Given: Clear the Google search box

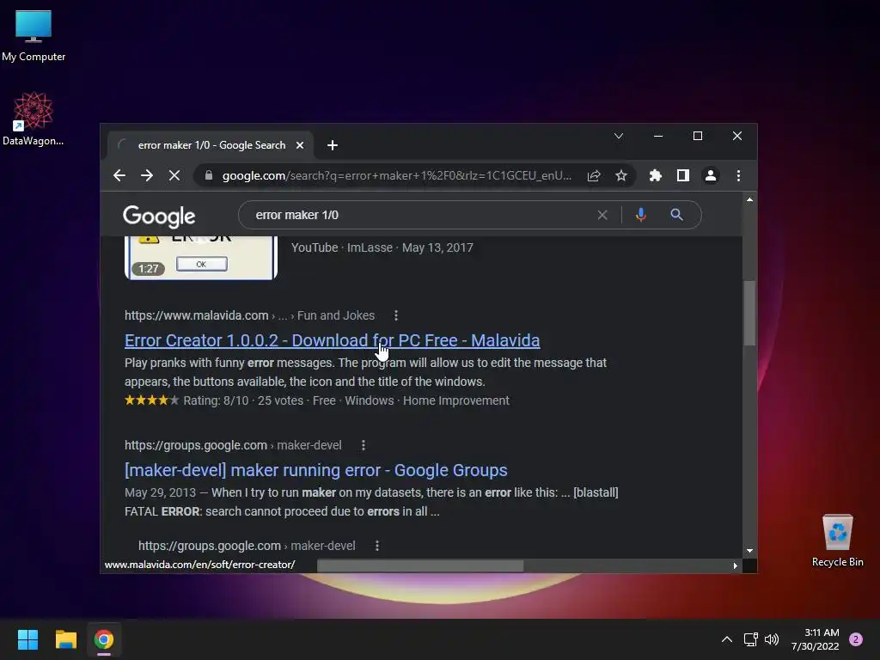Looking at the screenshot, I should tap(602, 215).
